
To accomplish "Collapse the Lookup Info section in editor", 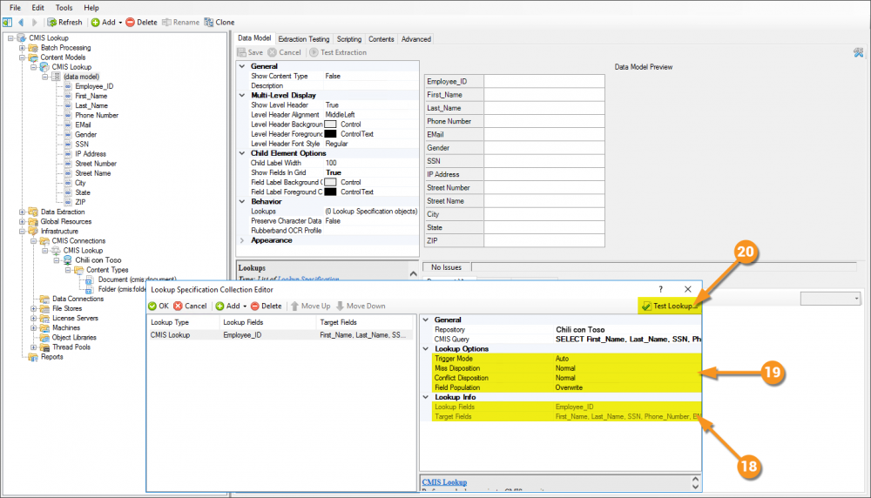I will coord(426,397).
